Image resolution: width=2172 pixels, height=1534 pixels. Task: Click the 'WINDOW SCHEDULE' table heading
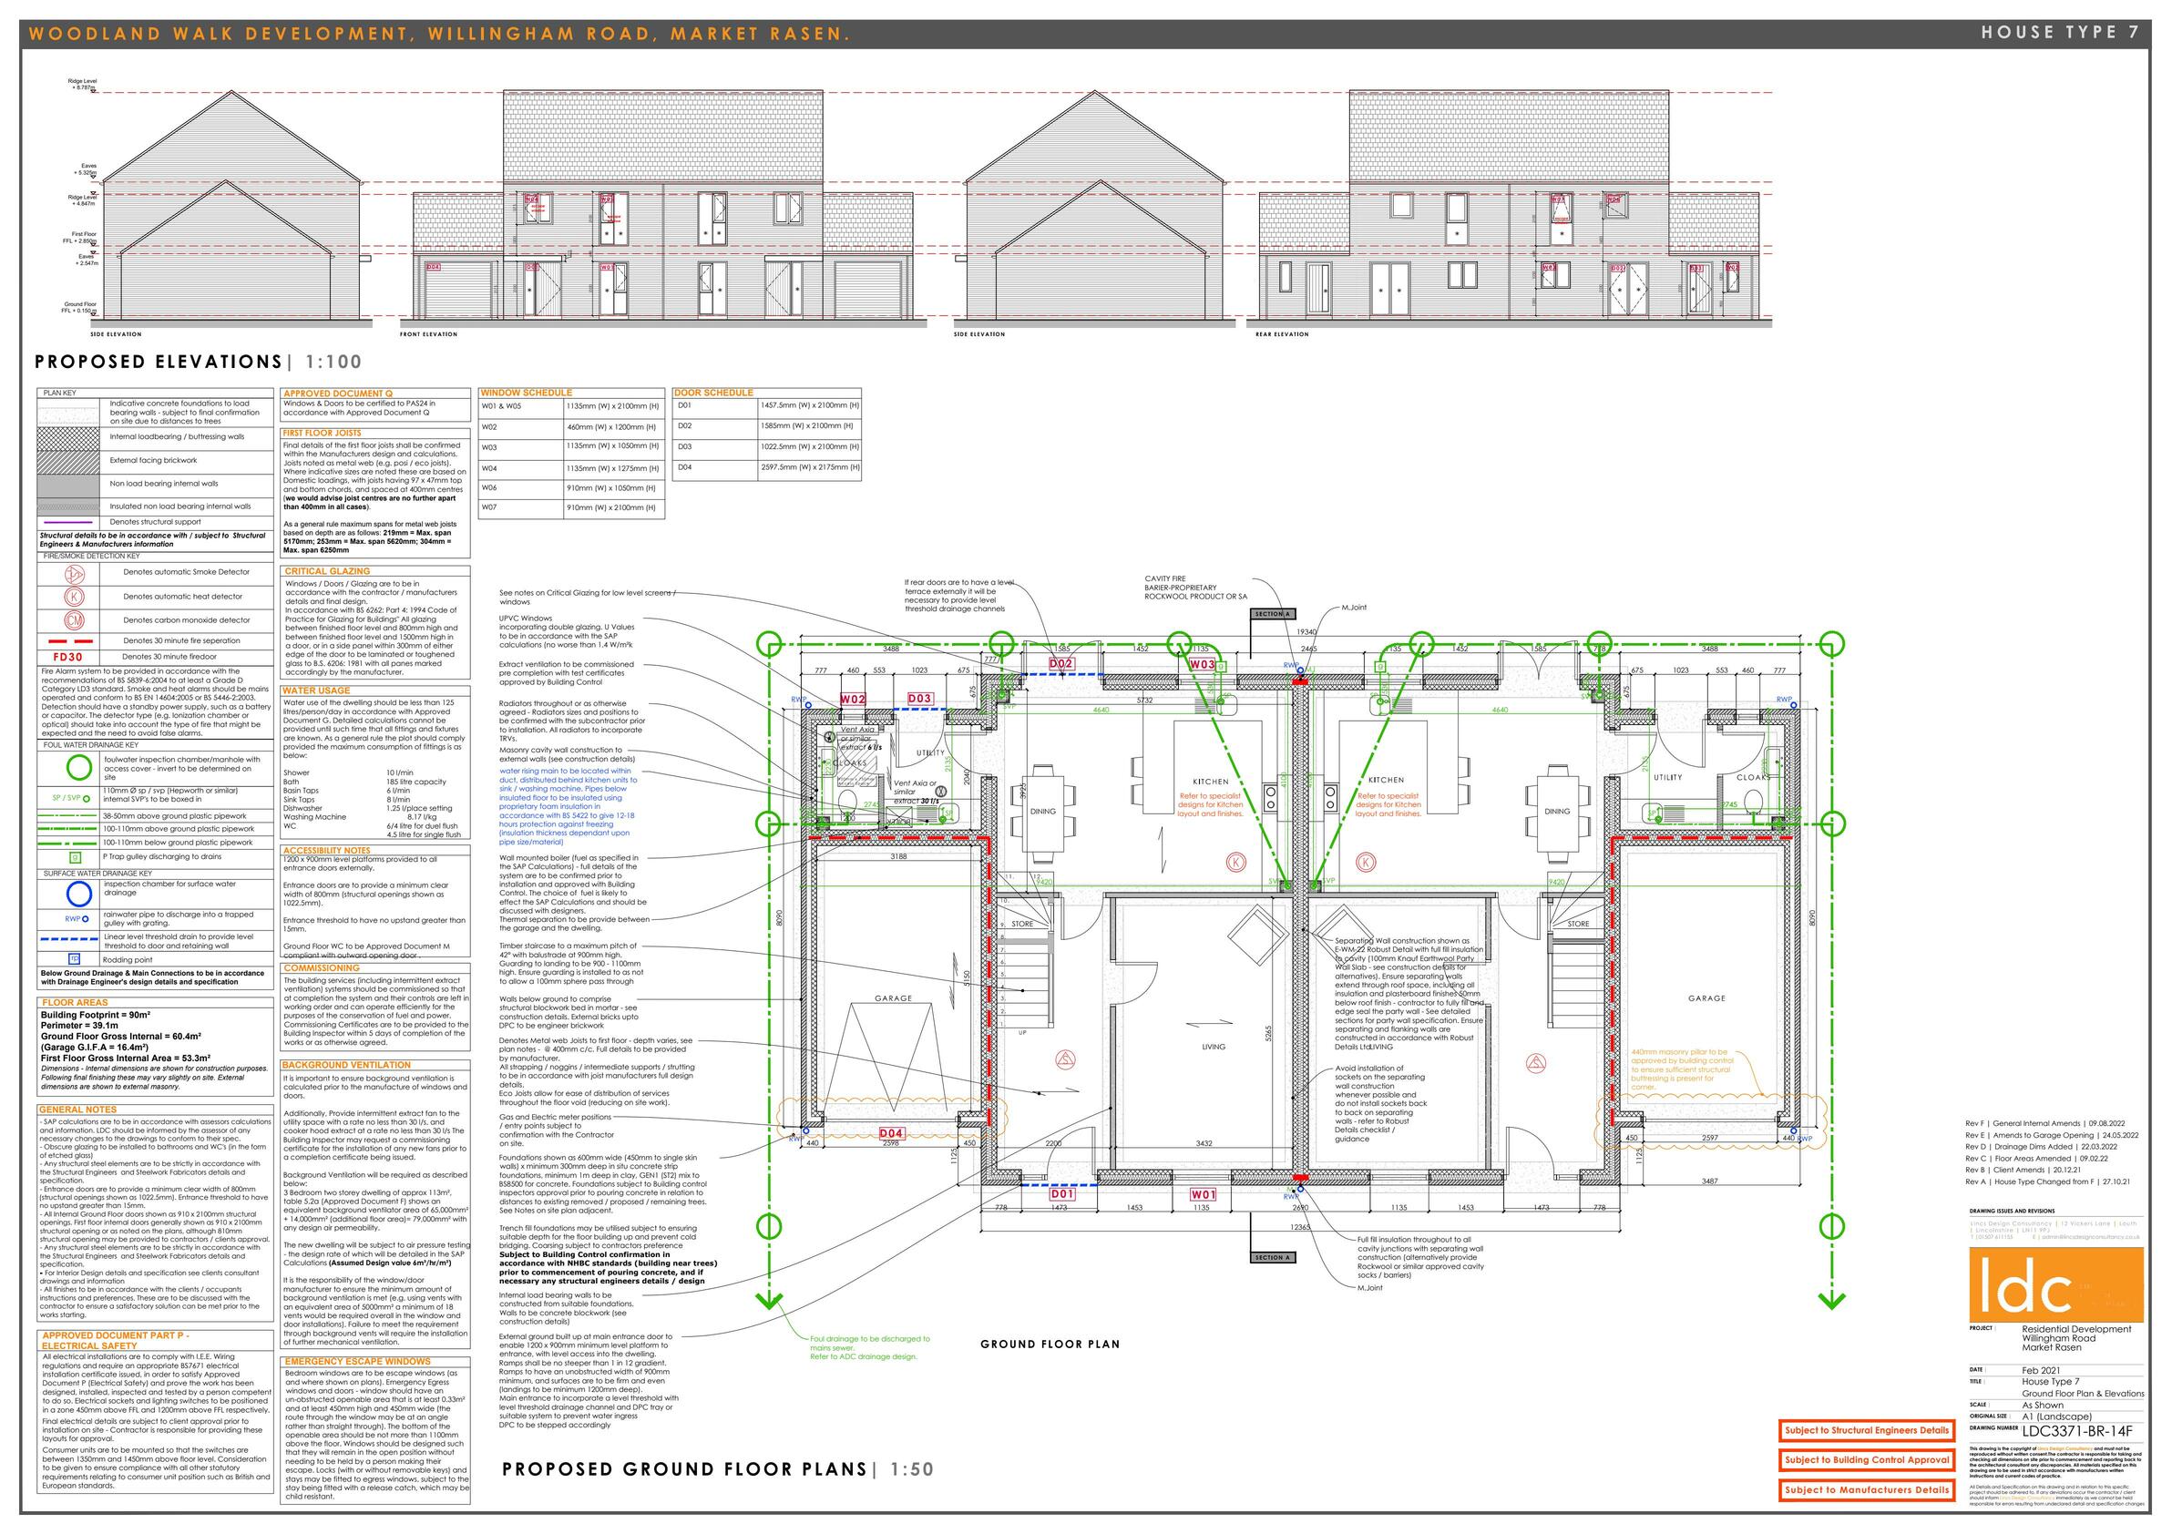point(526,393)
